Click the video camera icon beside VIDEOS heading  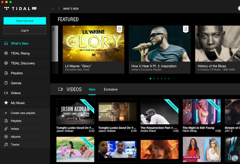(60, 89)
